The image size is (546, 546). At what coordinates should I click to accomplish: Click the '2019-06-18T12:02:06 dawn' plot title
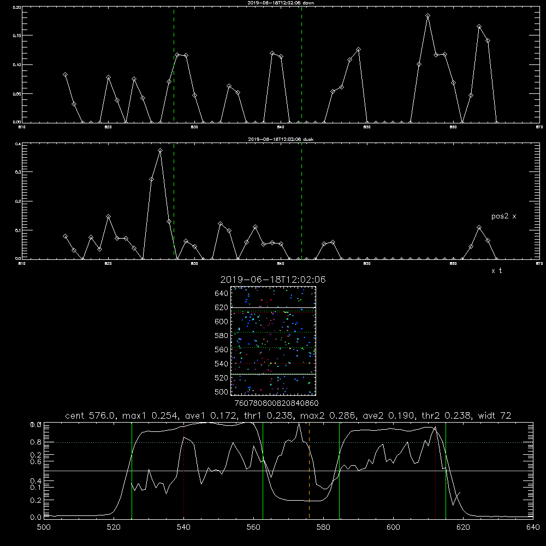tap(281, 3)
